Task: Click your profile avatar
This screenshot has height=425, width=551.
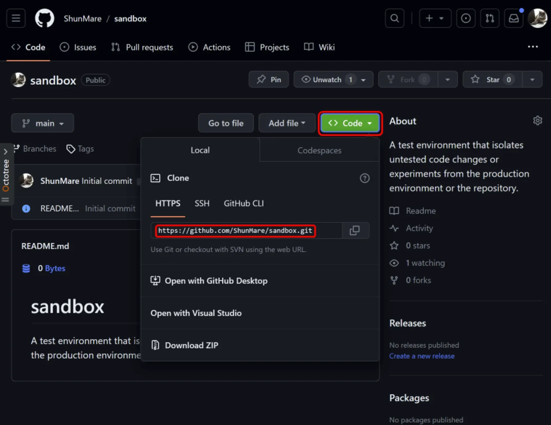Action: 537,18
